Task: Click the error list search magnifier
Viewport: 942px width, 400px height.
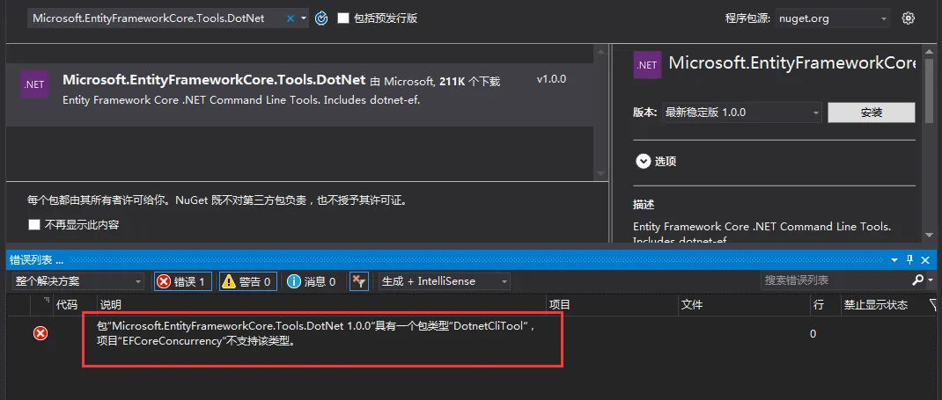Action: click(x=917, y=280)
